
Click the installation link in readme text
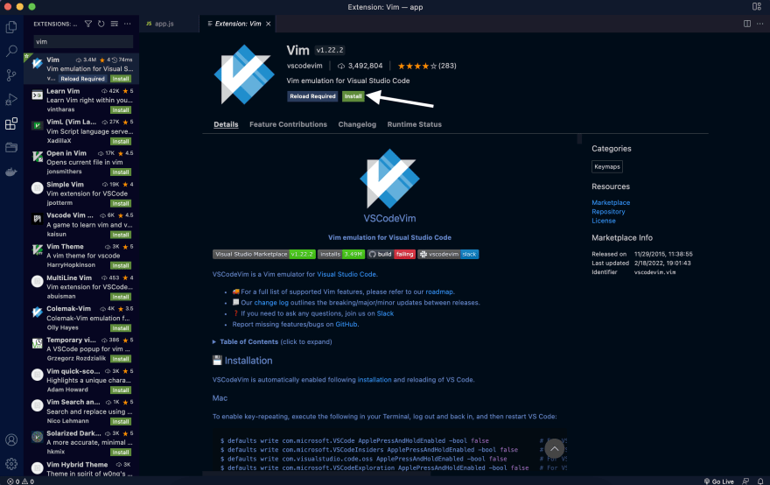tap(374, 380)
